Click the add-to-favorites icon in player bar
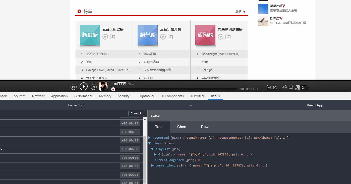Viewport: 351px width, 184px height. (269, 87)
